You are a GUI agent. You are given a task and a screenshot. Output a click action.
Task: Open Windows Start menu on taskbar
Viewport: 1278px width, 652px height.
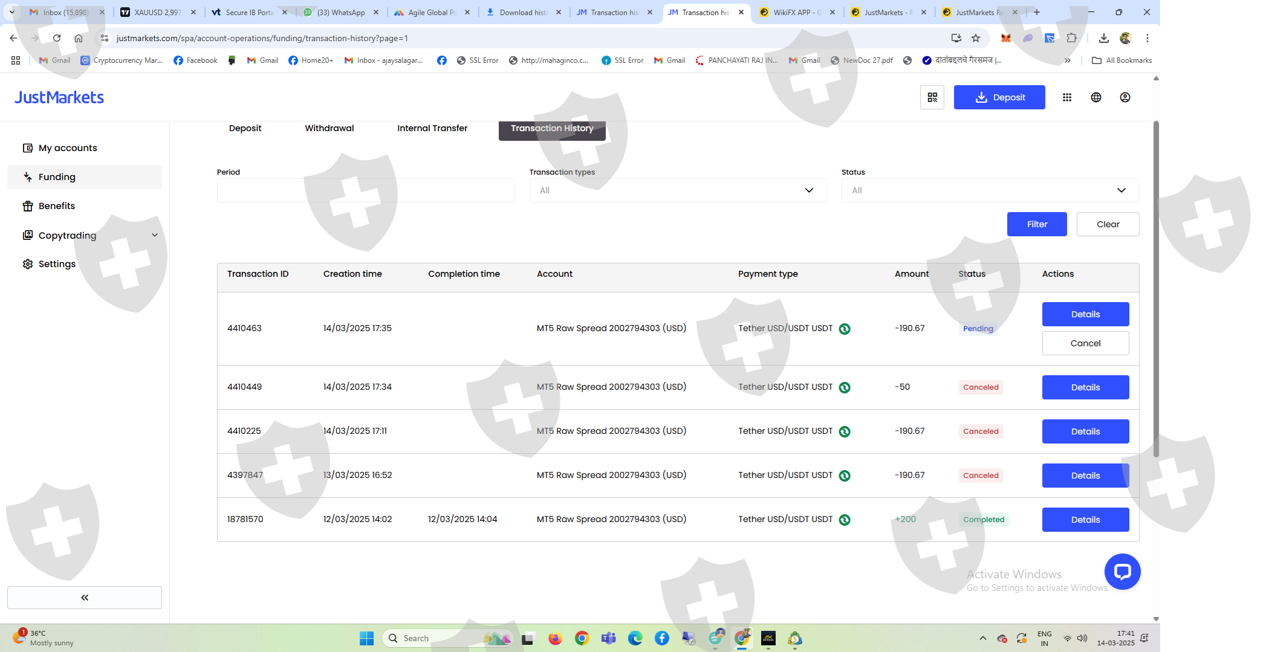pos(366,638)
